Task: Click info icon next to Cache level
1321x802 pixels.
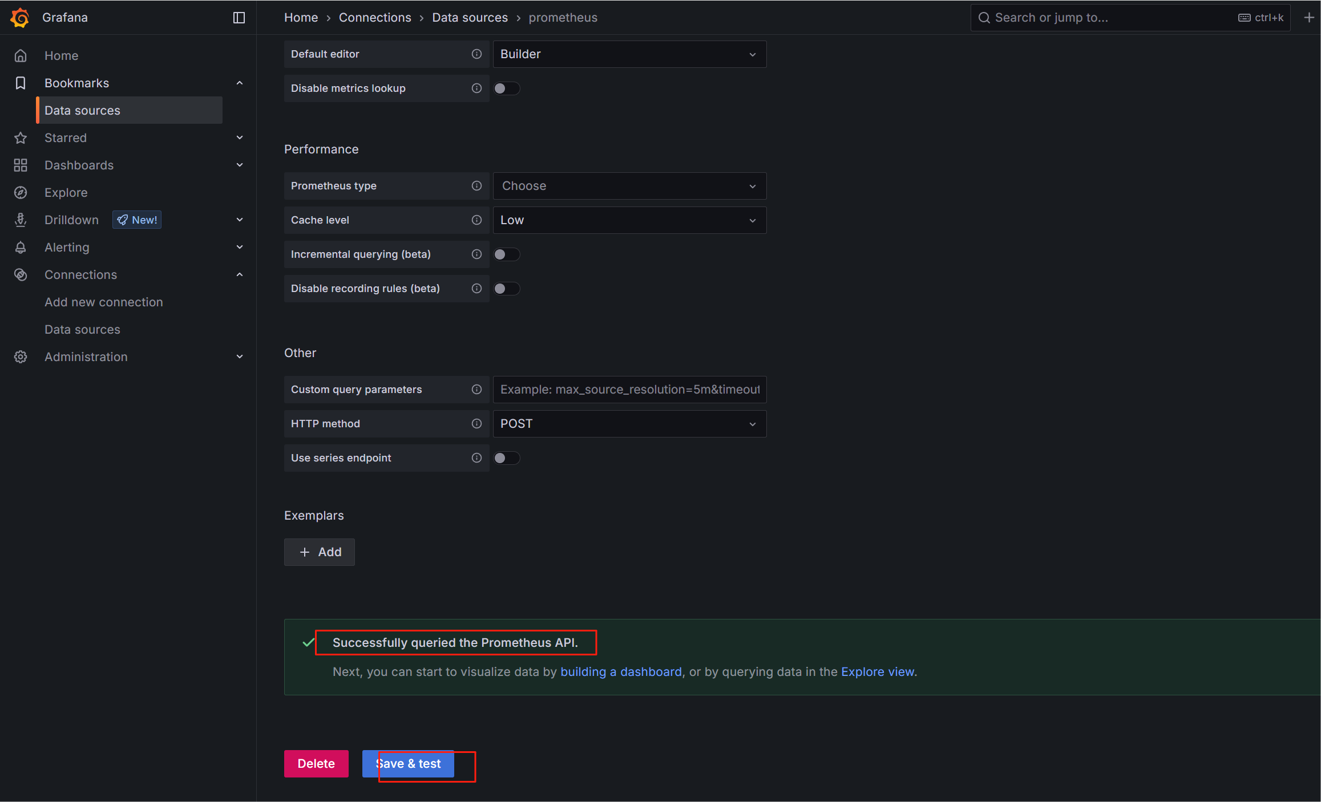Action: click(x=476, y=220)
